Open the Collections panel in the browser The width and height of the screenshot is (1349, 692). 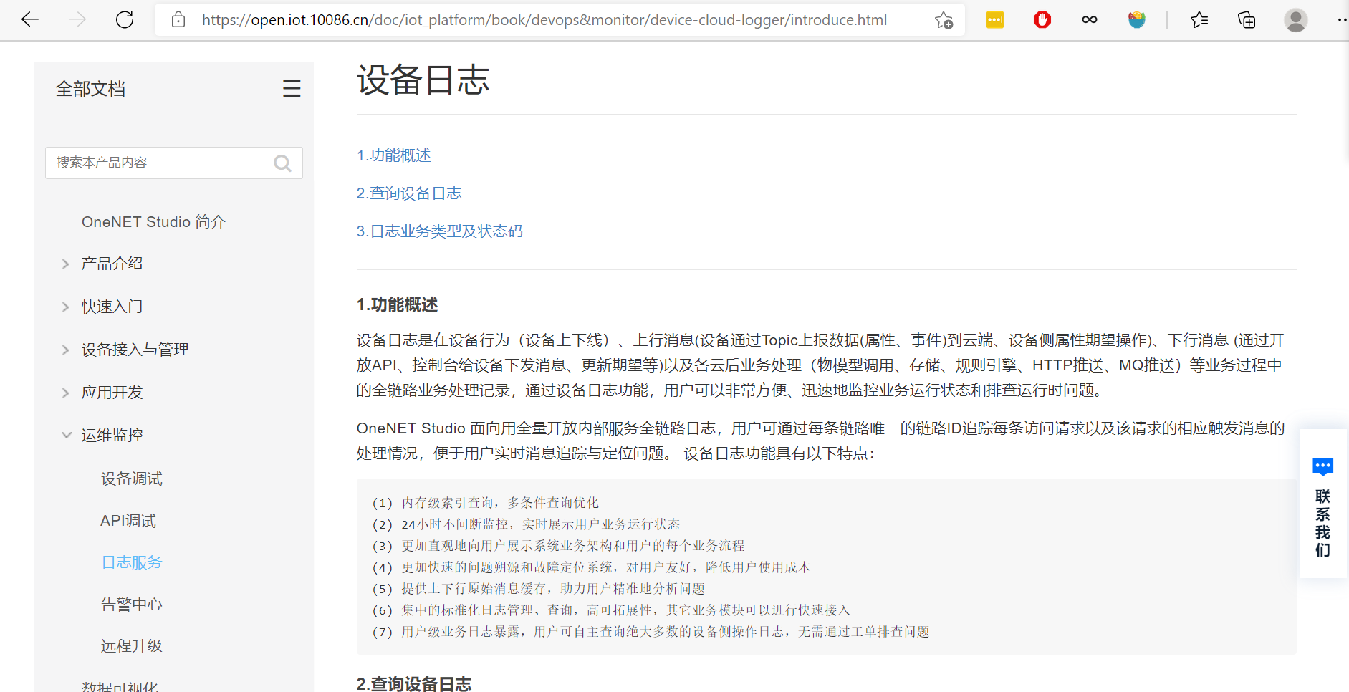coord(1247,20)
